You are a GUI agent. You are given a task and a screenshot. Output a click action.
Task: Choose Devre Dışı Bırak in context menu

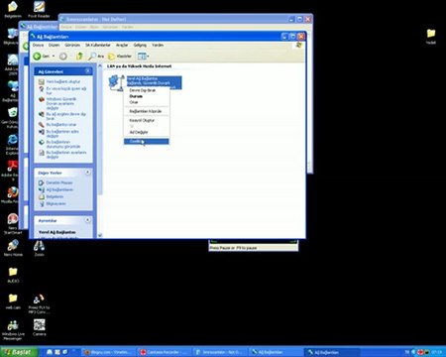click(147, 90)
